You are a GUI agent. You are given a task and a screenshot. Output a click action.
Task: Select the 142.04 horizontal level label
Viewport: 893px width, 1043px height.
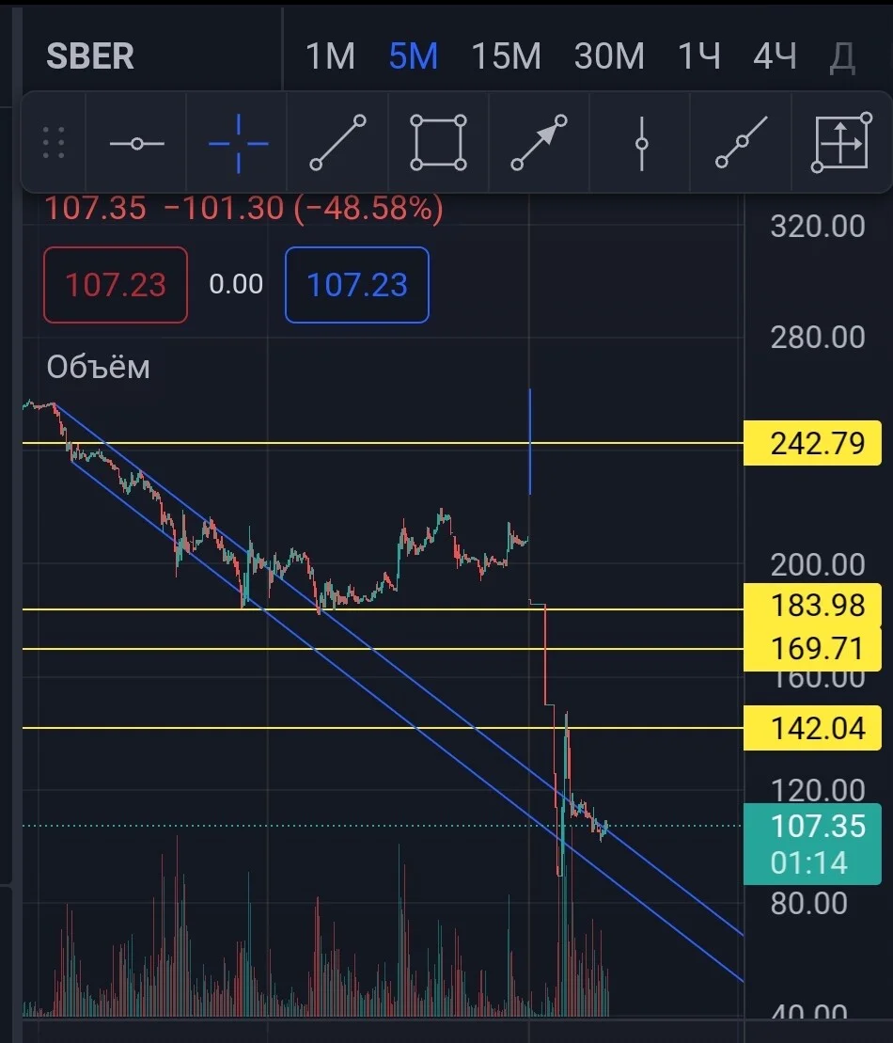(812, 728)
